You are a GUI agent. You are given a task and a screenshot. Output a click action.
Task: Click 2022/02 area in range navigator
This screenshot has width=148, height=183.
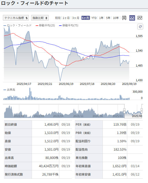pos(19,116)
